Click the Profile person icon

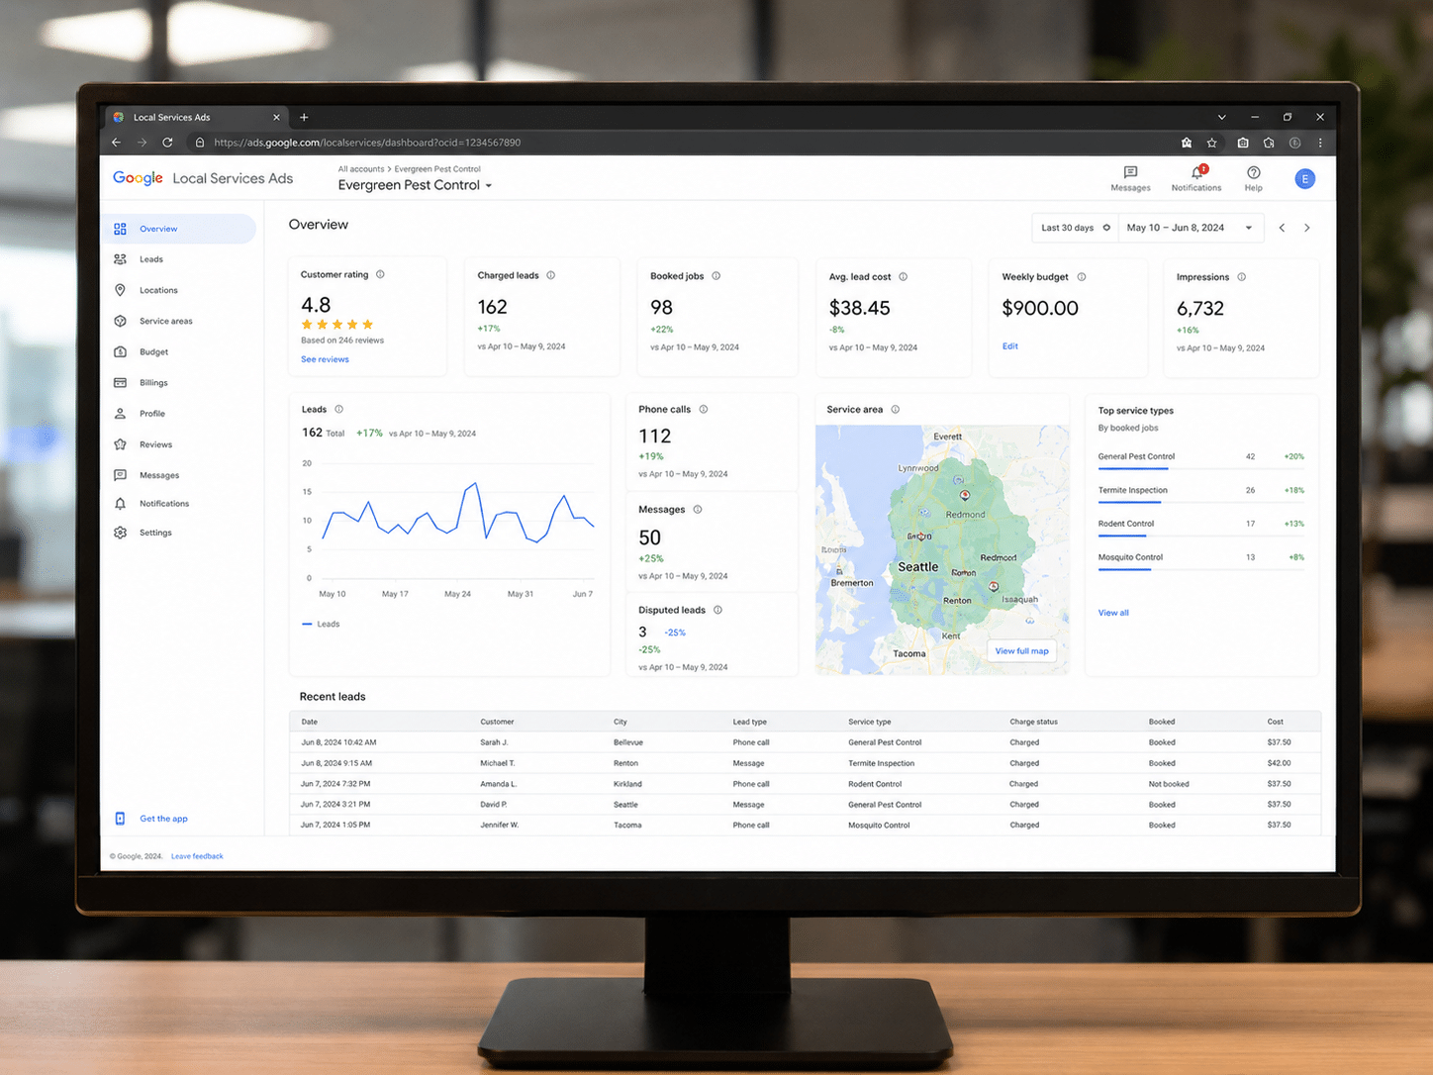tap(120, 414)
